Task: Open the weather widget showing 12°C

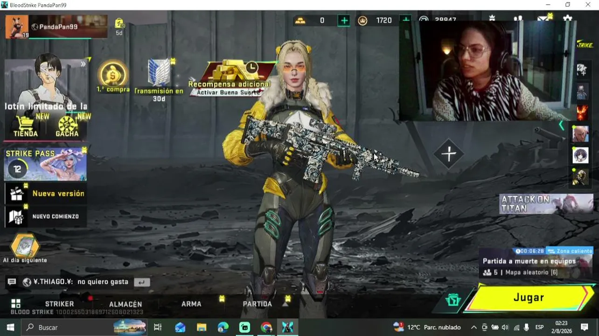Action: click(427, 327)
